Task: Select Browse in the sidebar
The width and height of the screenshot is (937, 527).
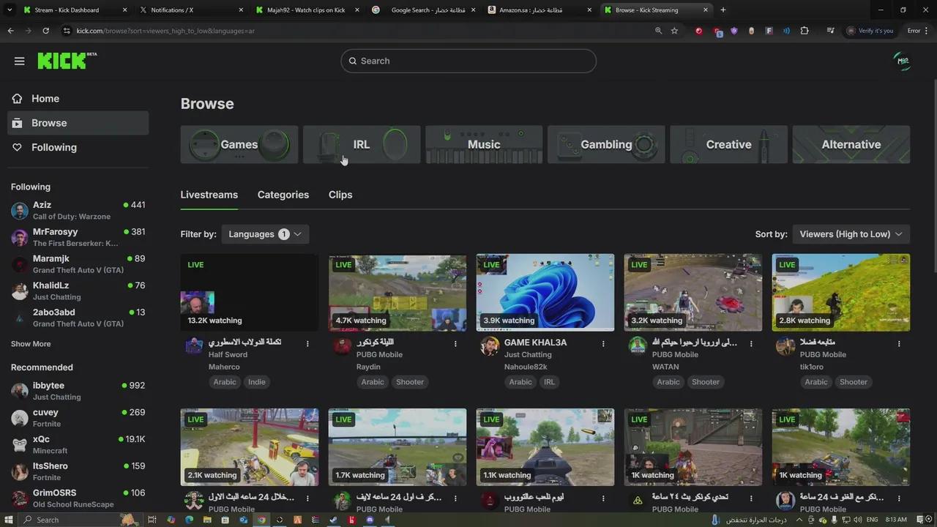Action: (x=78, y=123)
